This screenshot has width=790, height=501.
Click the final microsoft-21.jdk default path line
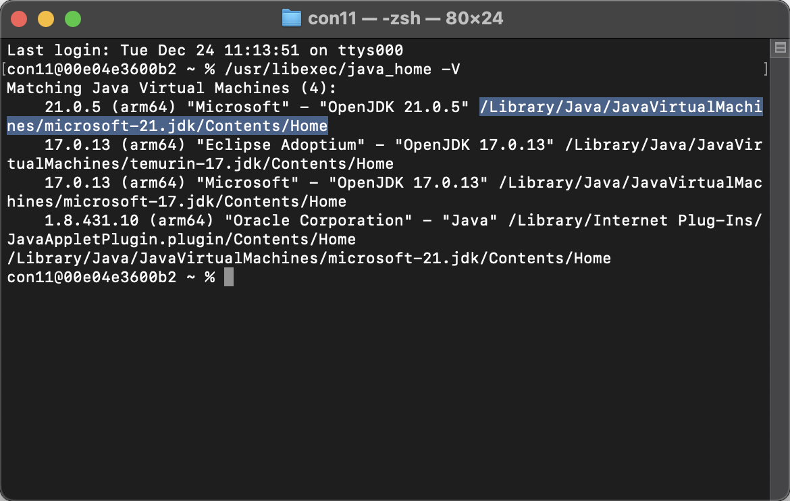pyautogui.click(x=309, y=258)
